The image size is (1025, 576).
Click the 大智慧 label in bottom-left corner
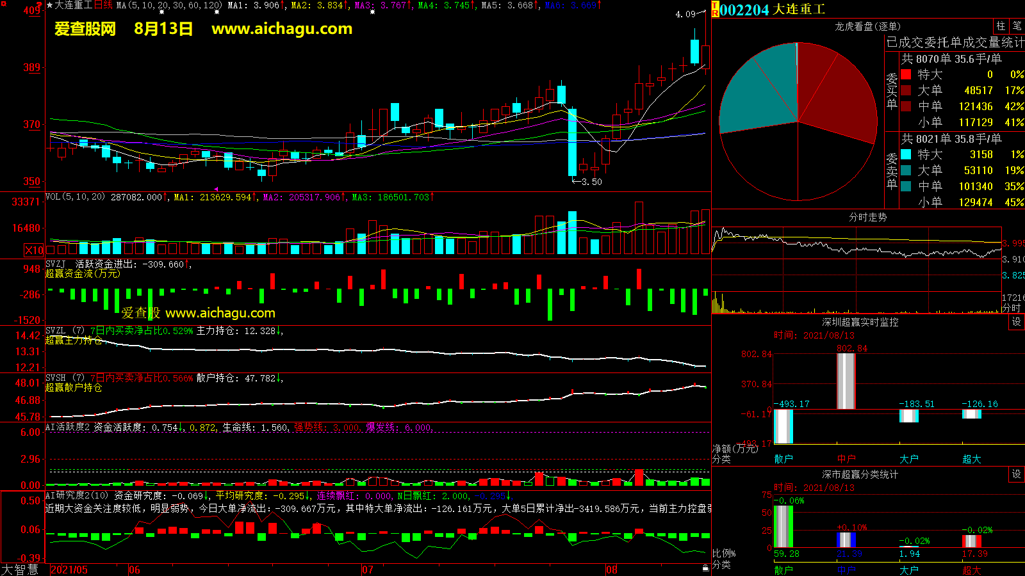click(x=20, y=570)
